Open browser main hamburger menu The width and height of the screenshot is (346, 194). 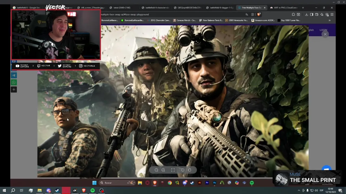332,15
